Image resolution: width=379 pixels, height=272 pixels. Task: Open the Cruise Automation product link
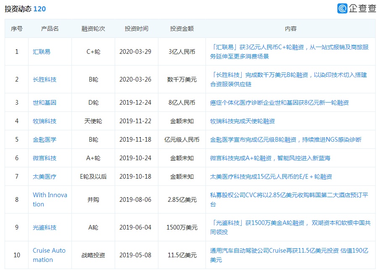(x=49, y=255)
